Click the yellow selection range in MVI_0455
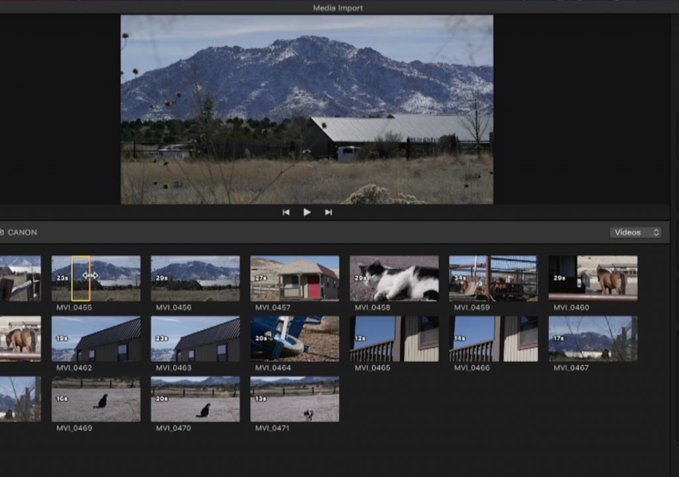679x477 pixels. [x=81, y=278]
